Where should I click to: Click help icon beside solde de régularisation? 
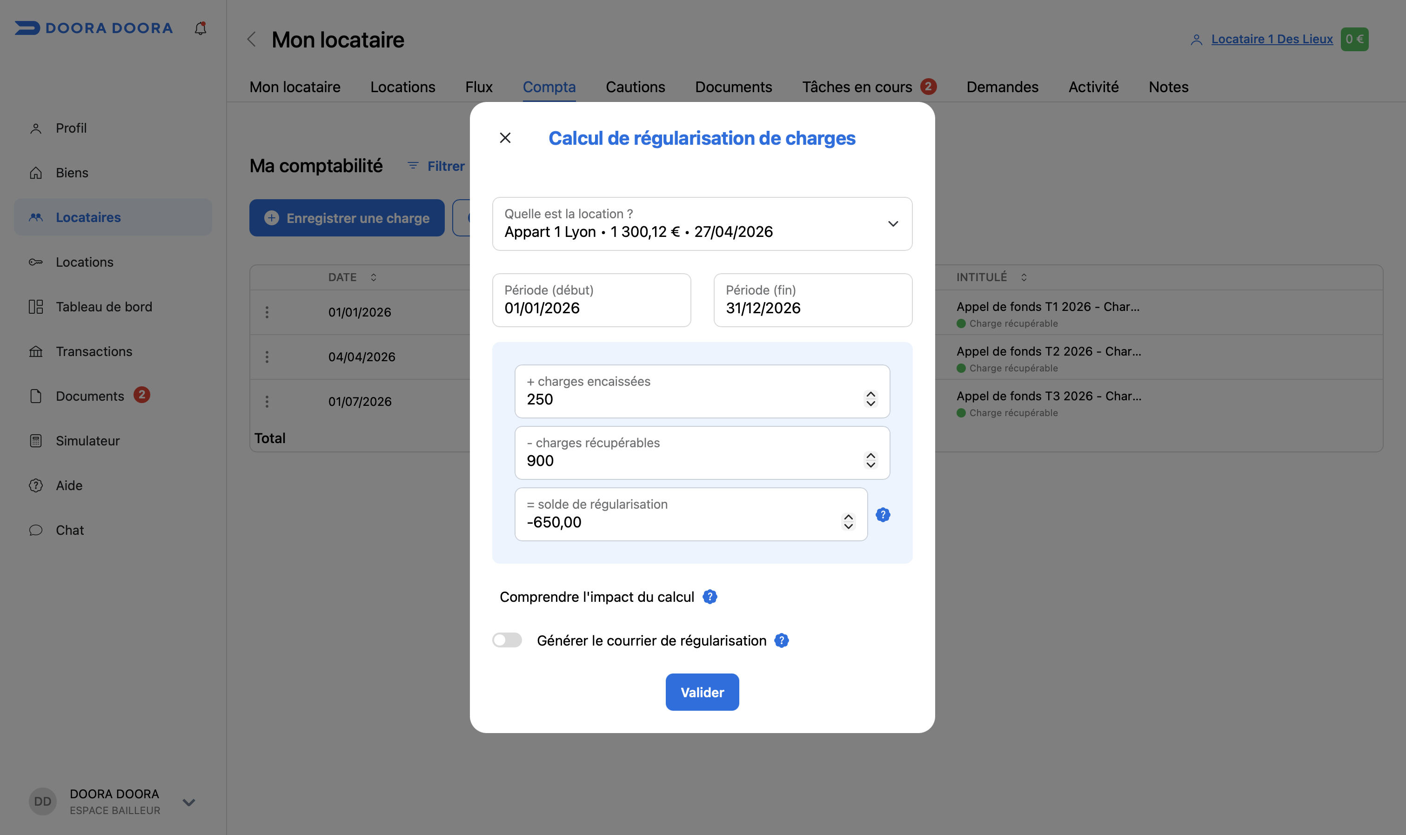[x=883, y=515]
